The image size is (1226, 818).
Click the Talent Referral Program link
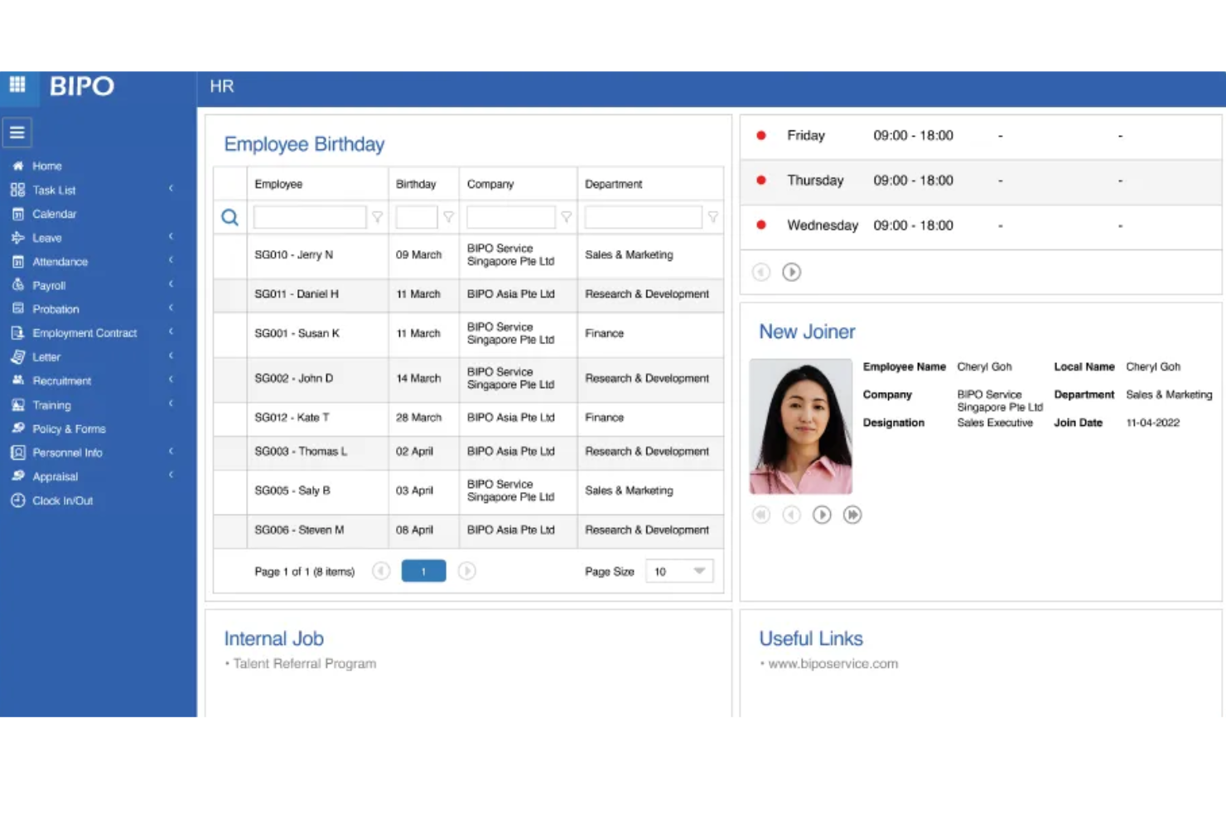pyautogui.click(x=303, y=663)
